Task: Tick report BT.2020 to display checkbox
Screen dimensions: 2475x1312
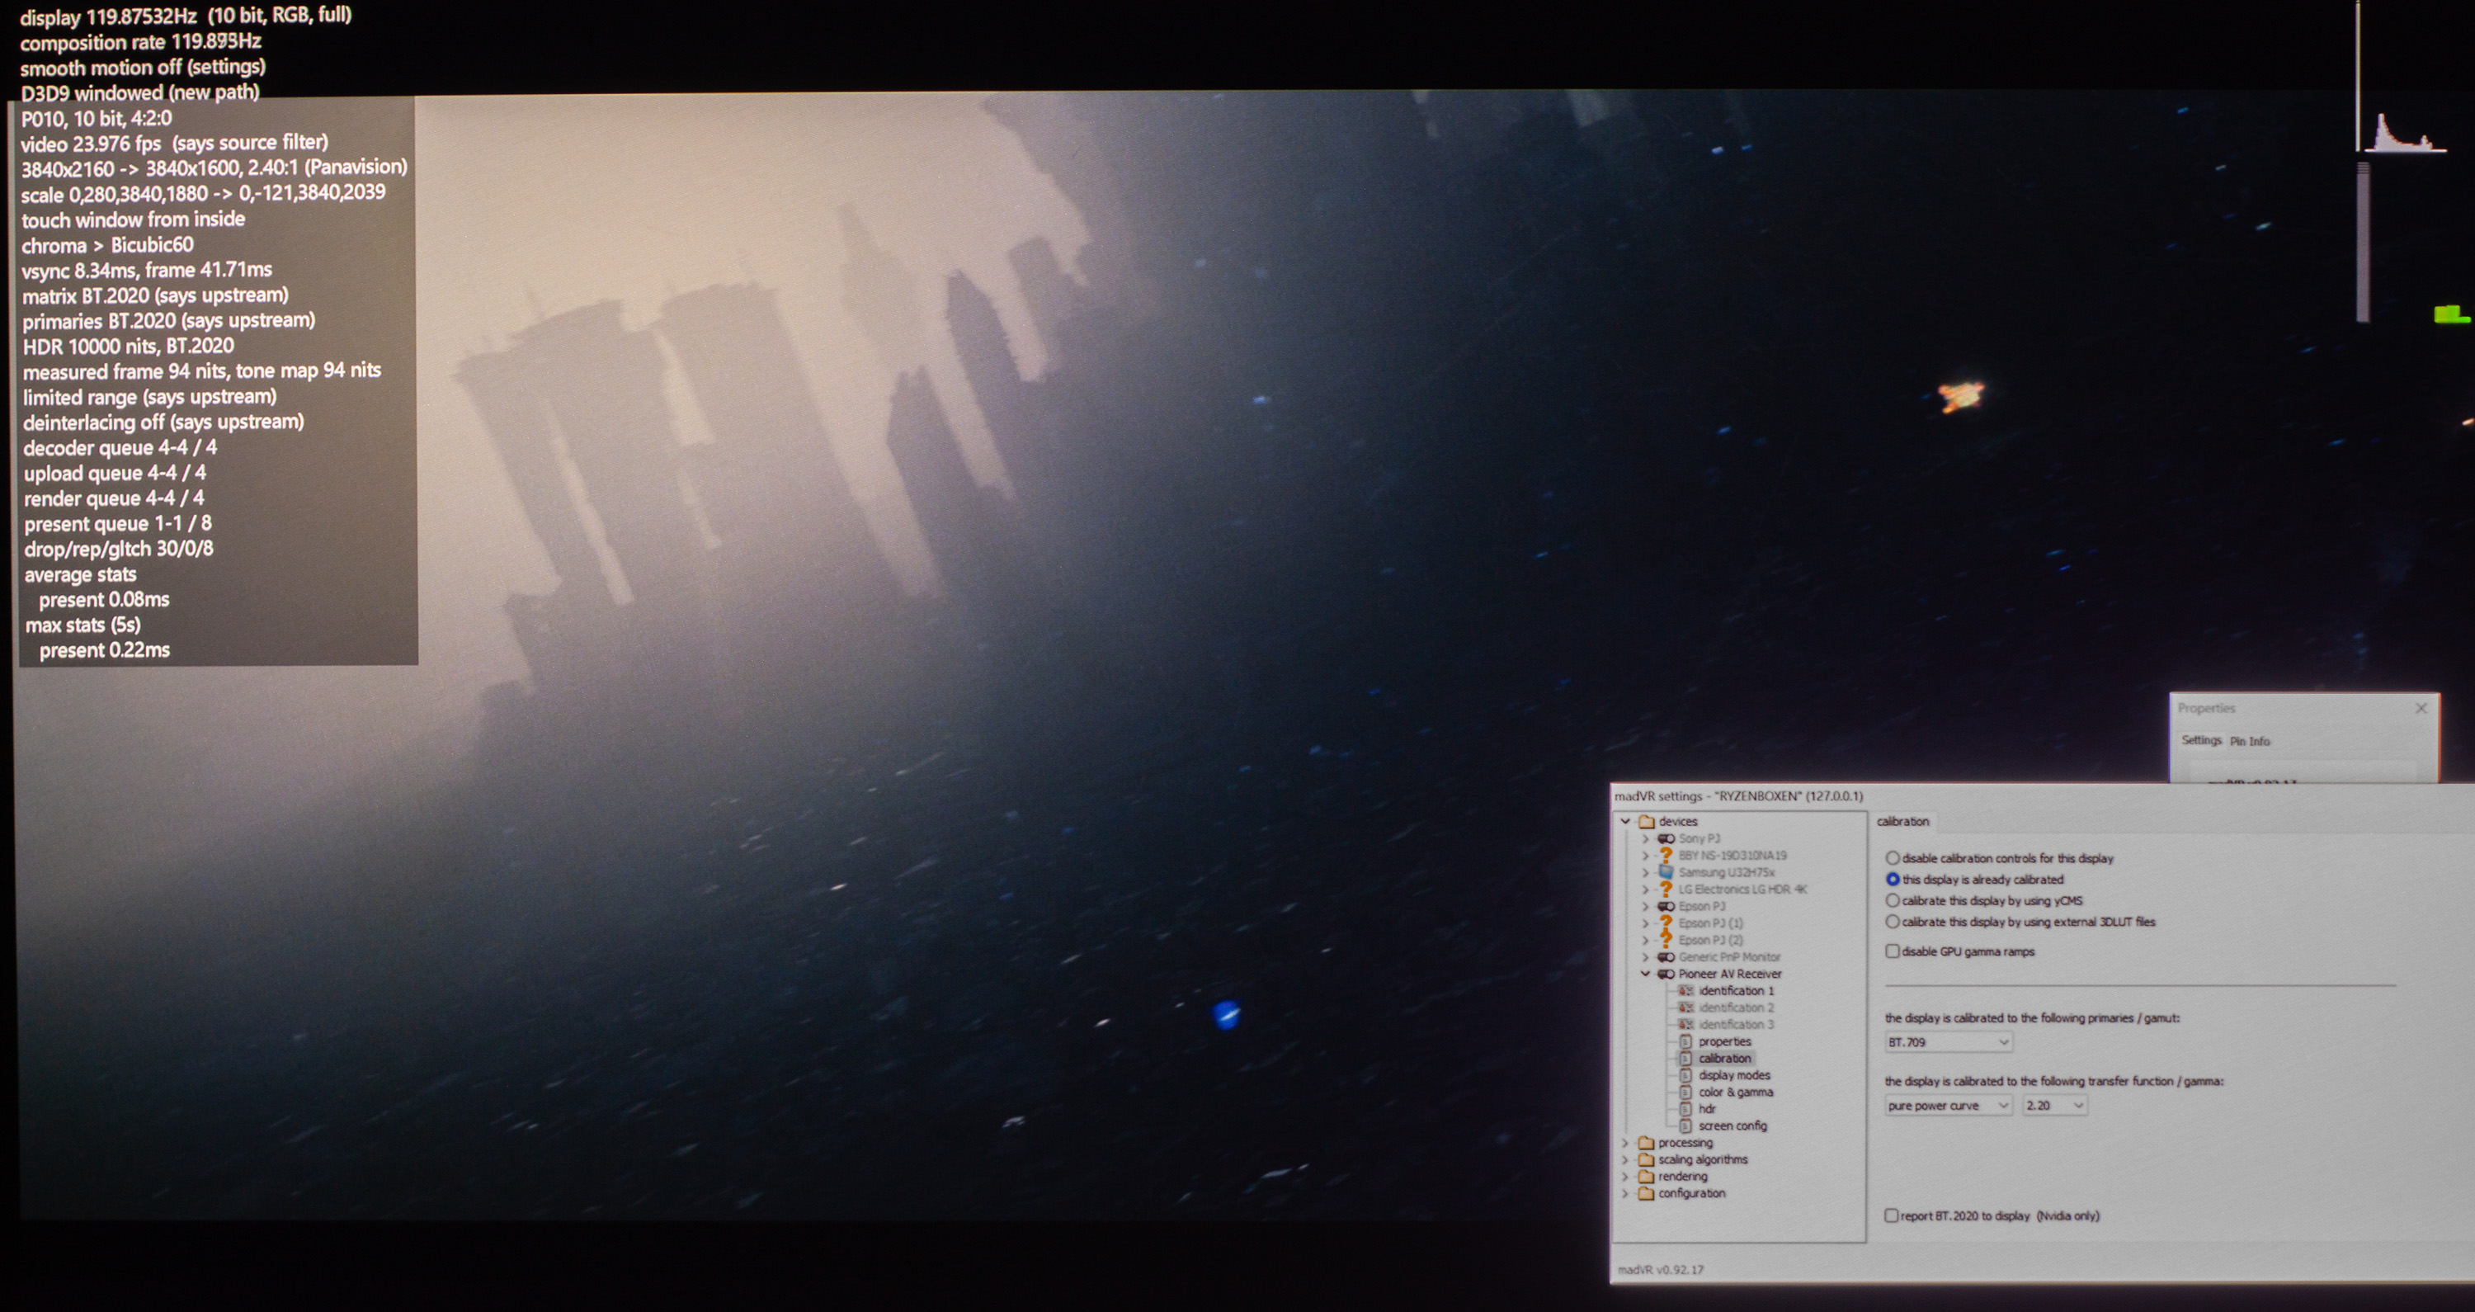Action: pyautogui.click(x=1891, y=1215)
